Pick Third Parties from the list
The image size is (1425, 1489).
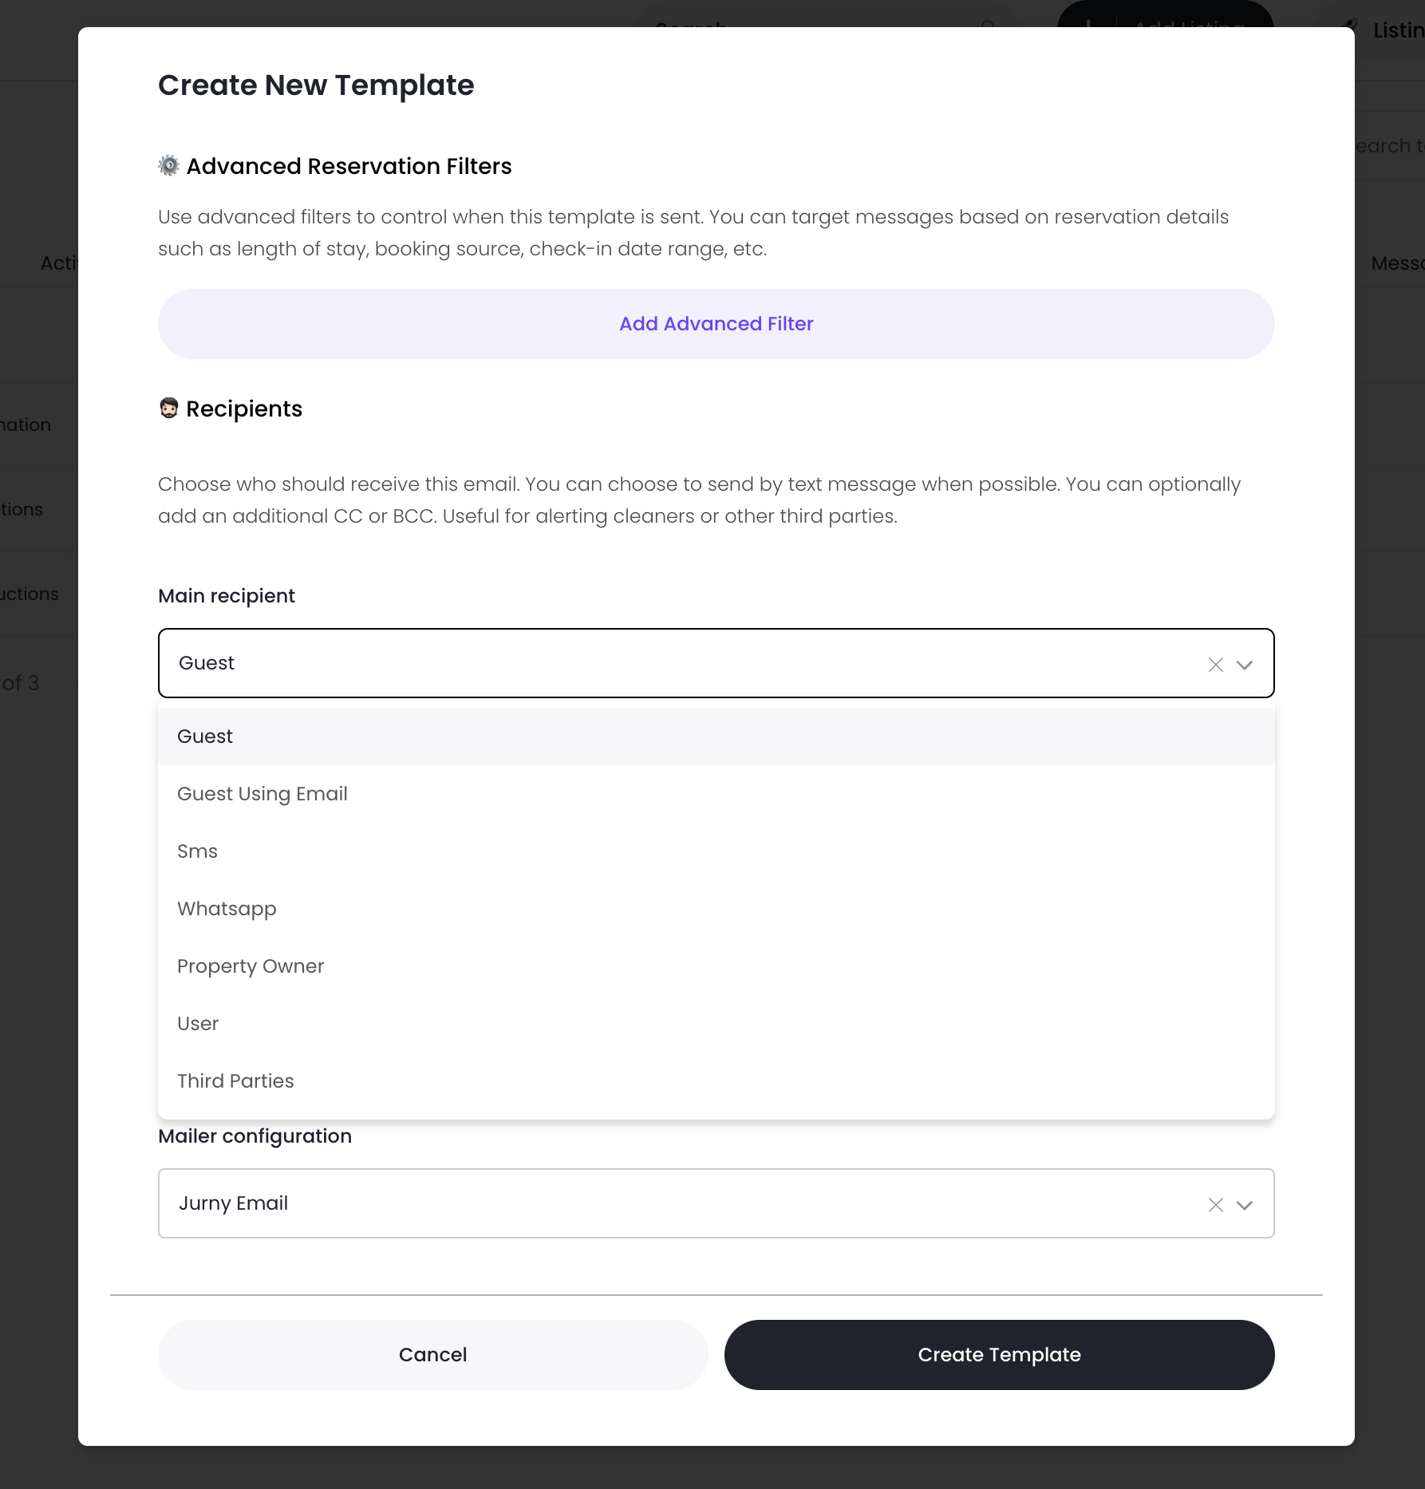235,1081
